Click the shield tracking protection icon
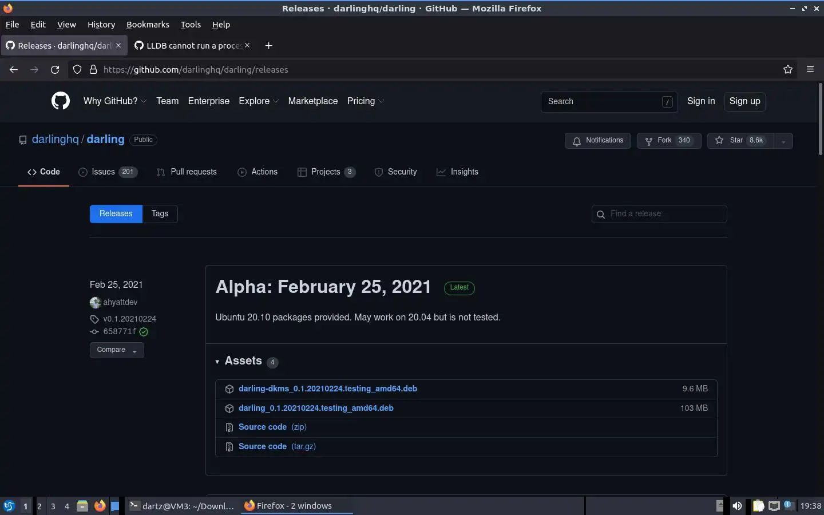The width and height of the screenshot is (824, 515). click(77, 69)
